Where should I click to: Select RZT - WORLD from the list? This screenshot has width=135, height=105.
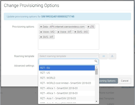coord(67,78)
